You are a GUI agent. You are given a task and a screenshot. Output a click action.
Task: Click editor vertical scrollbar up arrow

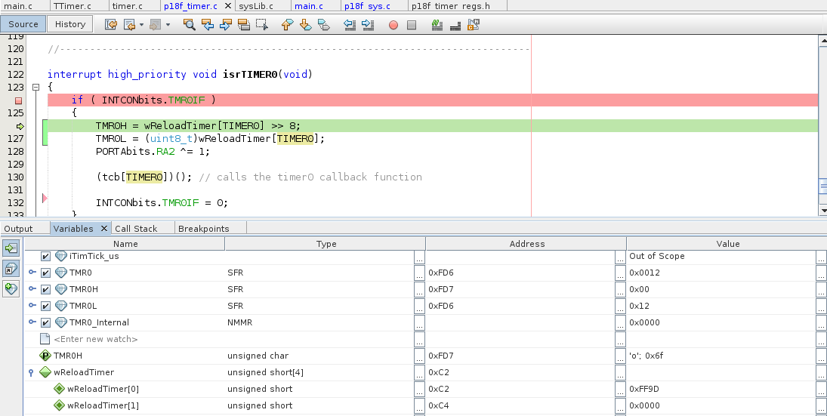click(822, 41)
